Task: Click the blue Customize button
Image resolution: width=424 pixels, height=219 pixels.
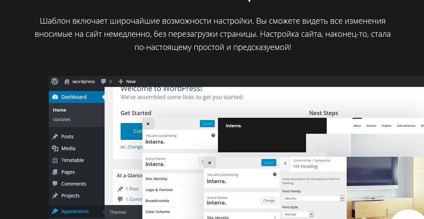Action: (x=132, y=131)
